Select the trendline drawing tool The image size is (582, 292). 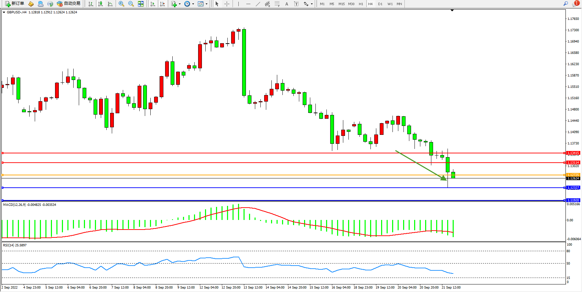[x=258, y=4]
